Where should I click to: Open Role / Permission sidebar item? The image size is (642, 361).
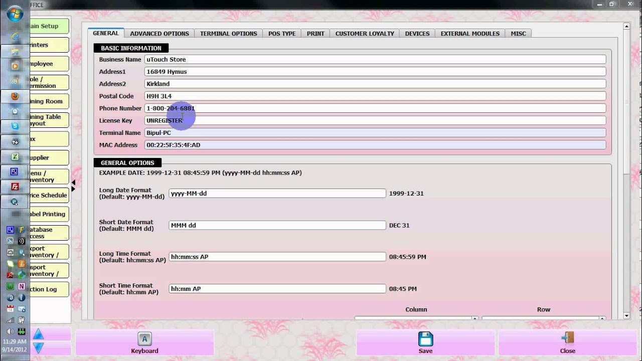pyautogui.click(x=49, y=82)
